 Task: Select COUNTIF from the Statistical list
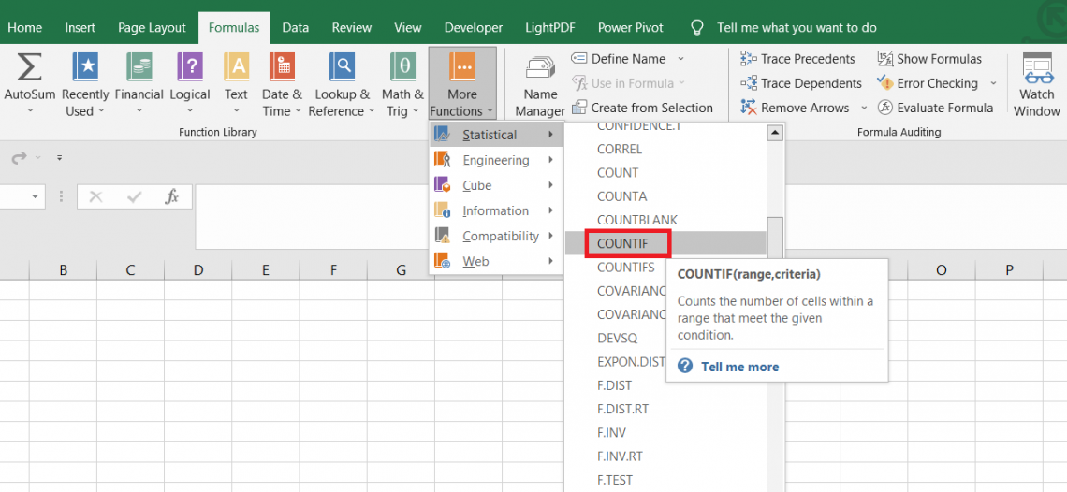point(621,244)
